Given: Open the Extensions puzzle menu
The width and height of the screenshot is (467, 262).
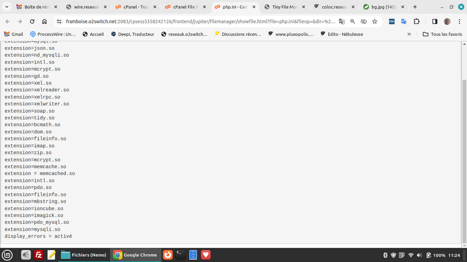Looking at the screenshot, I should click(417, 21).
